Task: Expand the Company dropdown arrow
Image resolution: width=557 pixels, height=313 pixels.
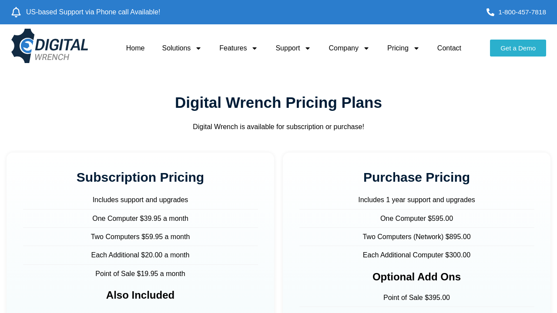Action: tap(366, 48)
